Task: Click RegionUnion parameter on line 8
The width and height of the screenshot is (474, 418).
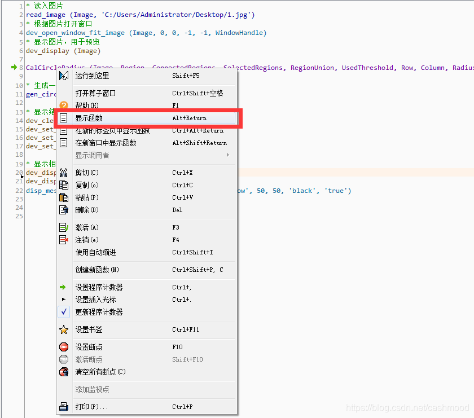Action: pyautogui.click(x=312, y=68)
